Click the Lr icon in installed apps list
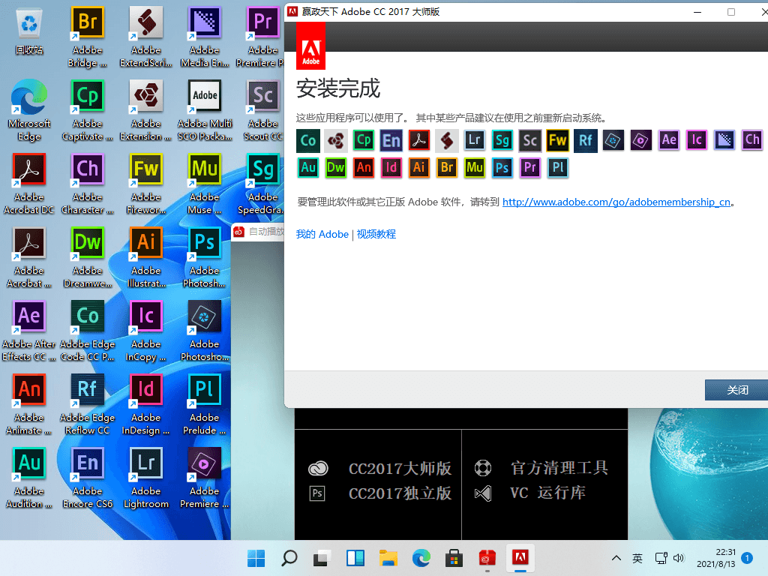 475,140
